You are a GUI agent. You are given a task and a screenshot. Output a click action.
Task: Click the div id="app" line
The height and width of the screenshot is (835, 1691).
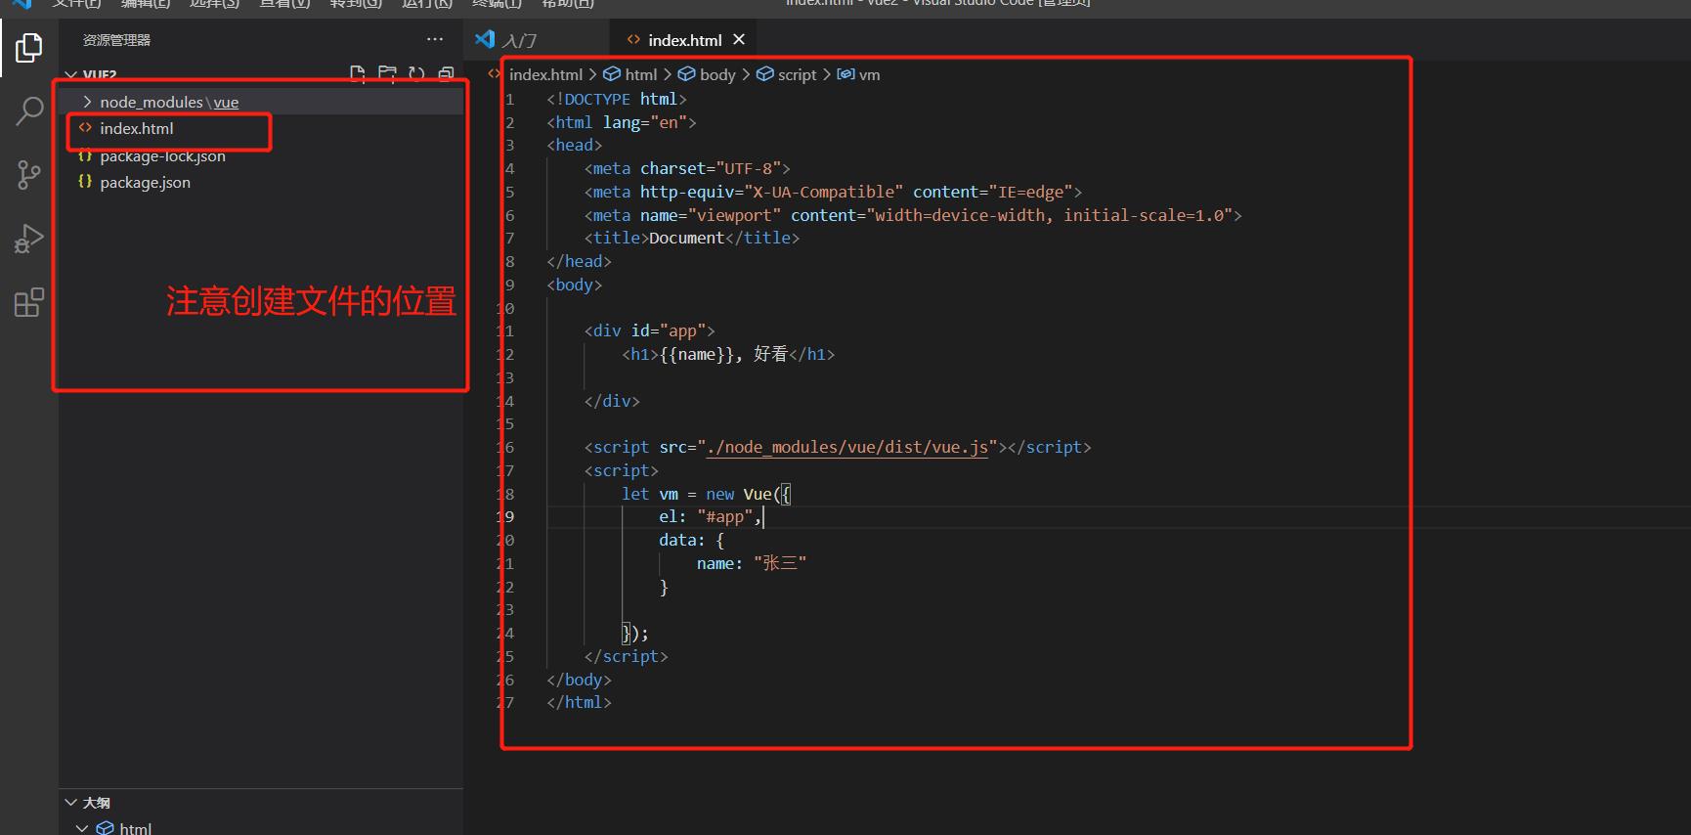click(650, 330)
